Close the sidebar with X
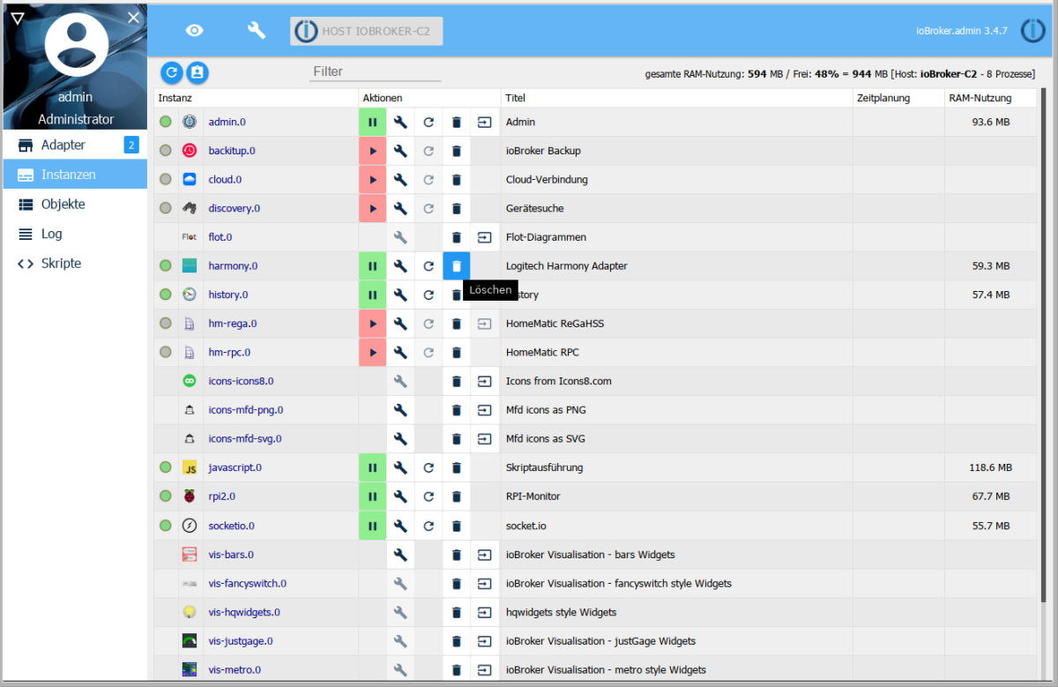Image resolution: width=1058 pixels, height=687 pixels. [x=133, y=18]
